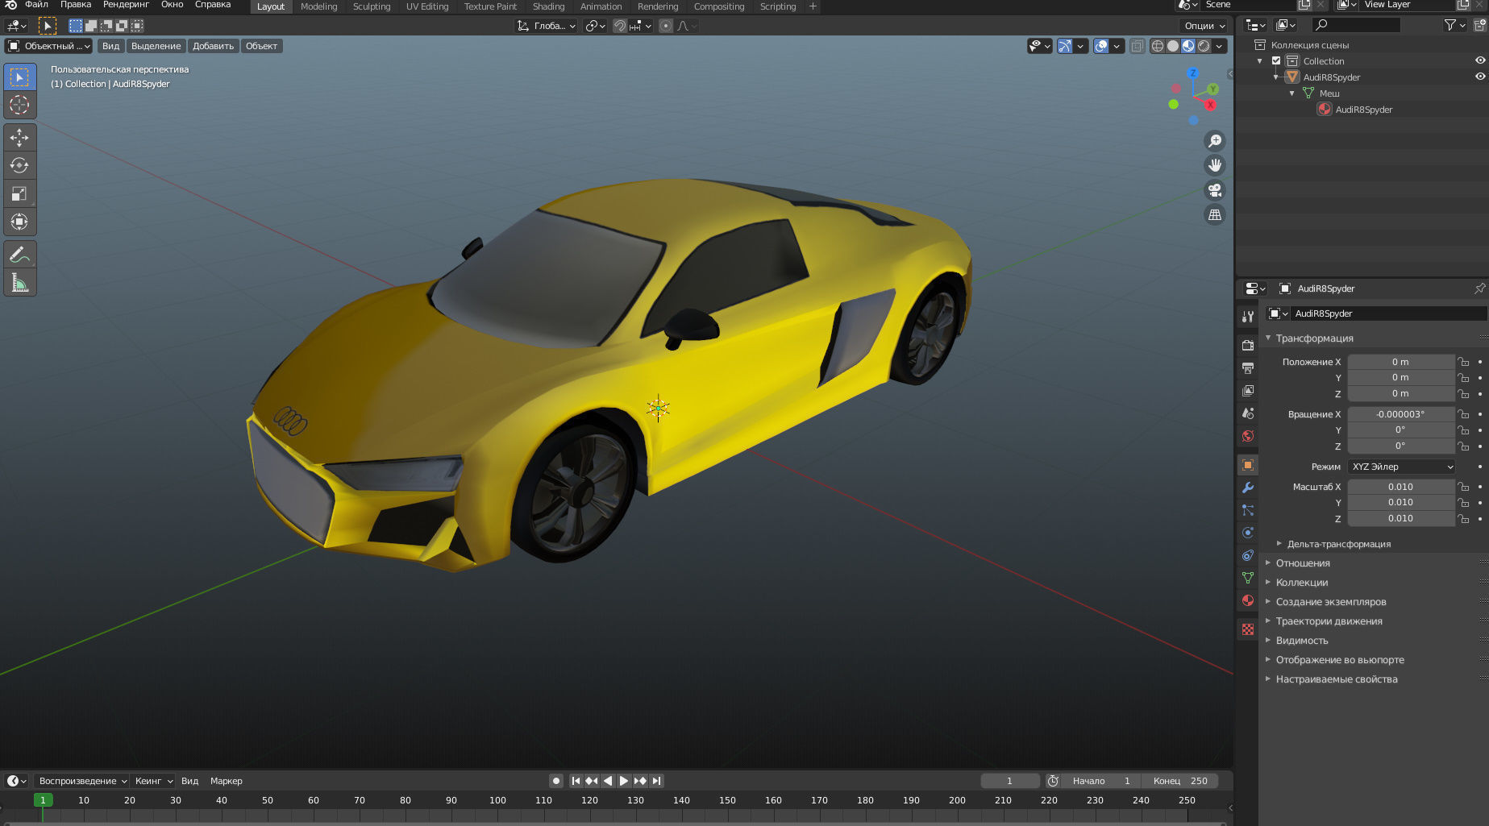Open the Файл menu
The height and width of the screenshot is (826, 1489).
click(36, 5)
